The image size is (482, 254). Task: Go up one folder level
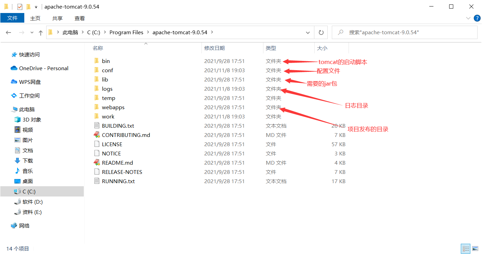[41, 33]
